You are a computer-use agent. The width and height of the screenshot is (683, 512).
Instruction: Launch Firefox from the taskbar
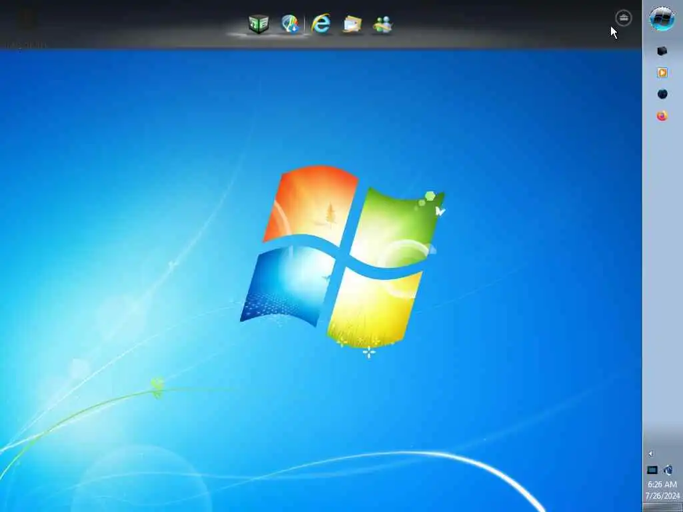[662, 116]
